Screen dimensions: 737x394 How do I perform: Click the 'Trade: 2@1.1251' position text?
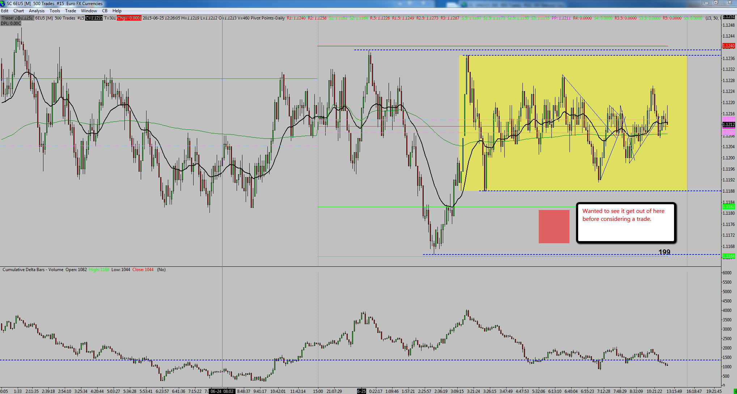pyautogui.click(x=17, y=18)
